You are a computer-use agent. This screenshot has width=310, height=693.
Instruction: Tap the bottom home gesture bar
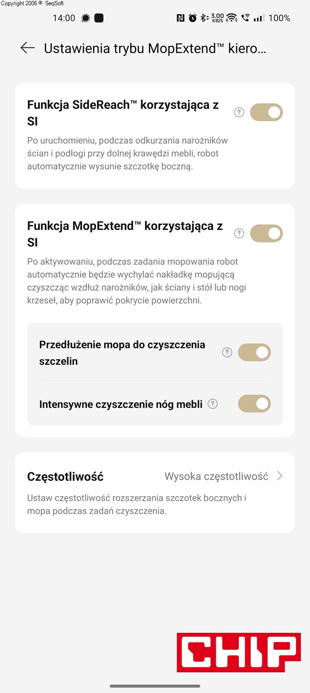click(x=155, y=686)
